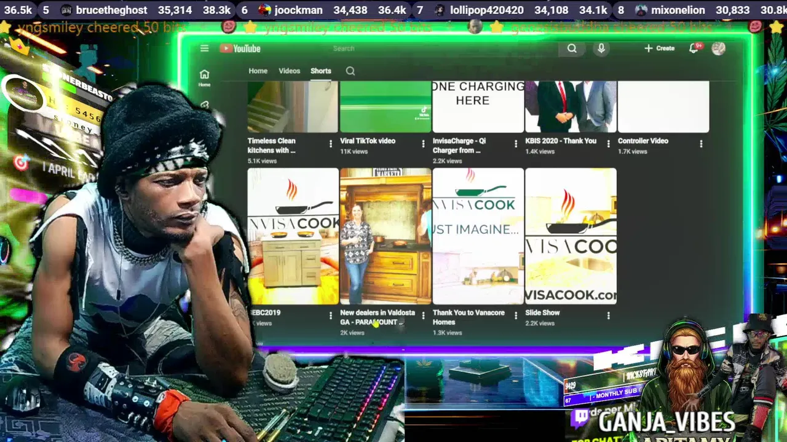Play the blank Controller Video thumbnail
The width and height of the screenshot is (787, 442).
point(663,107)
